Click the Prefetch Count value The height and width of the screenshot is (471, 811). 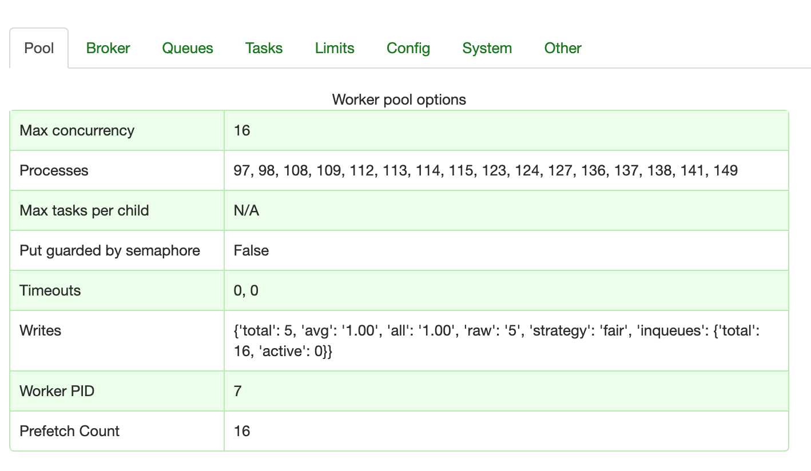(242, 431)
